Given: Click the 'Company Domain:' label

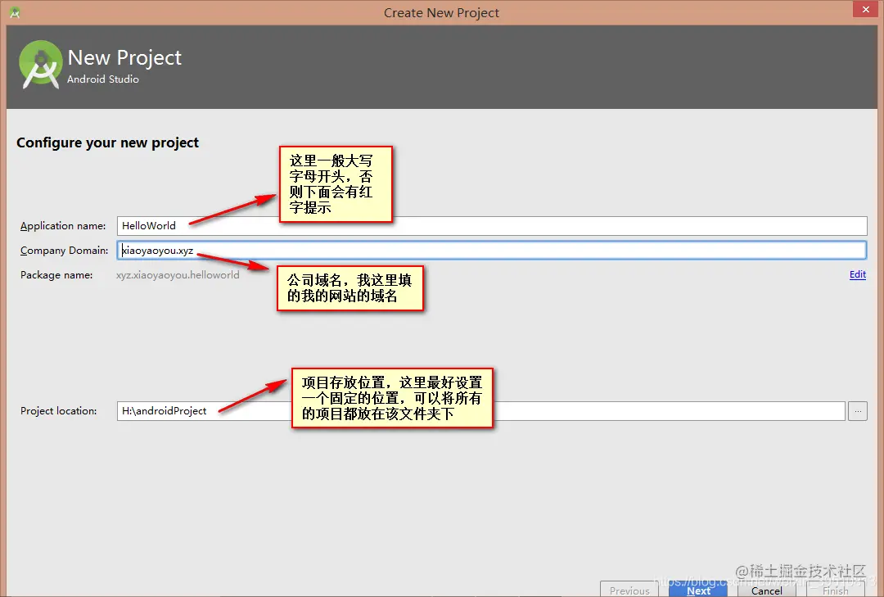Looking at the screenshot, I should (65, 251).
